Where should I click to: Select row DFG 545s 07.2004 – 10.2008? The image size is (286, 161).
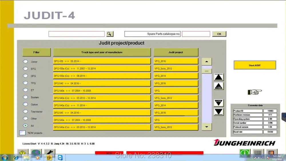click(x=102, y=120)
